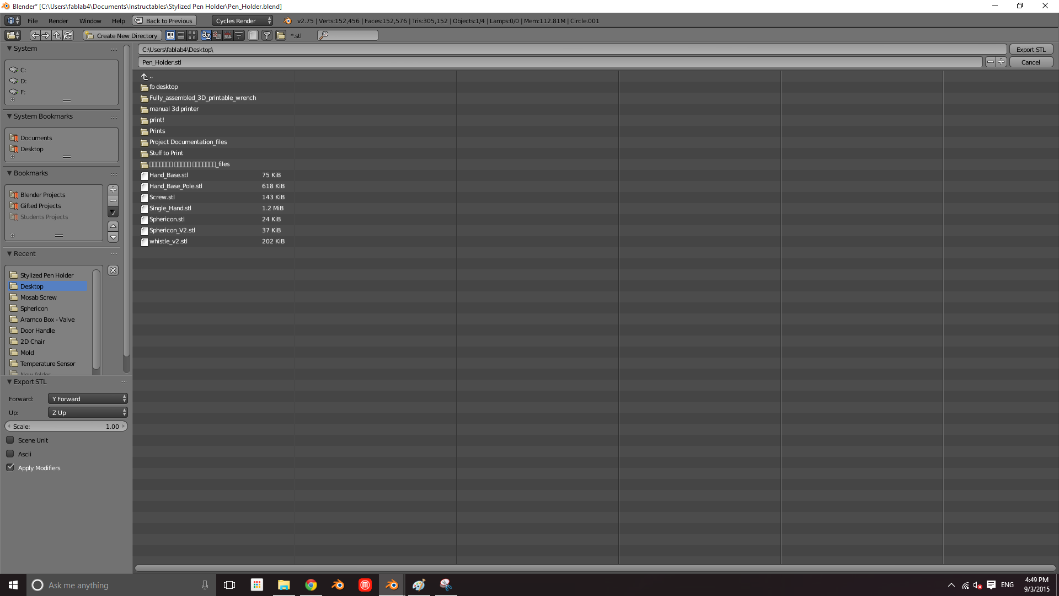Collapse the Export STL panel

[x=9, y=381]
